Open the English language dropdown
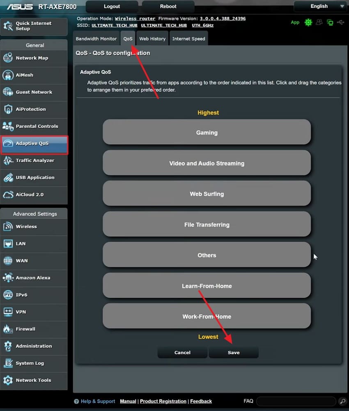The width and height of the screenshot is (349, 411). pos(320,6)
